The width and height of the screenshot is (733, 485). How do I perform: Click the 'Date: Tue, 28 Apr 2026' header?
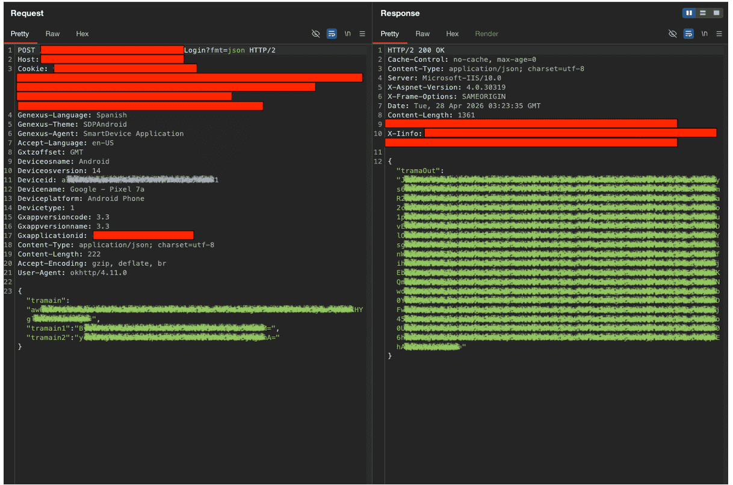click(464, 106)
